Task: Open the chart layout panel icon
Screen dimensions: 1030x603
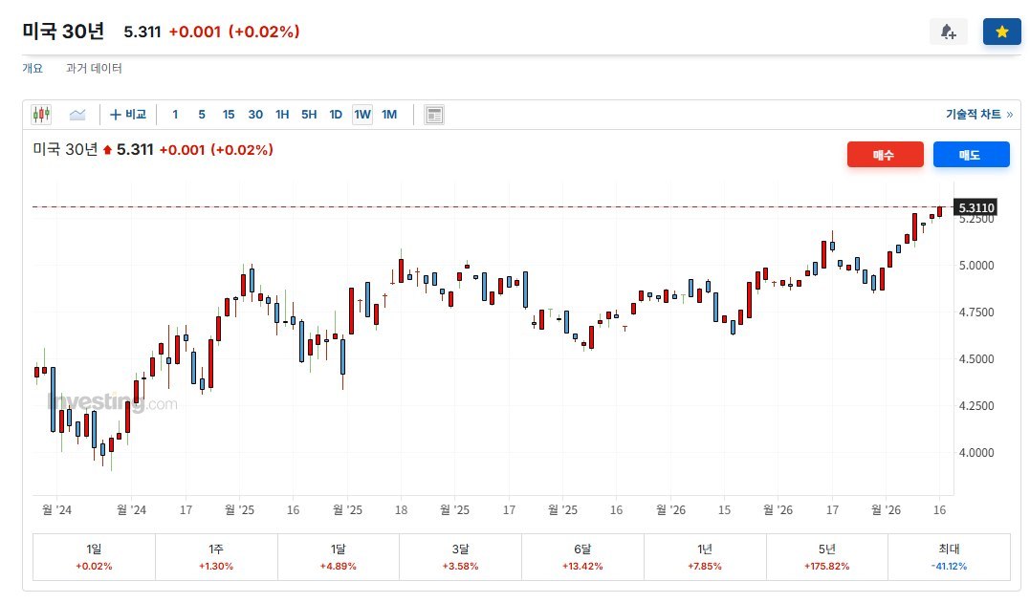Action: click(433, 115)
